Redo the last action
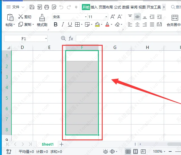181x155 pixels. tap(69, 7)
